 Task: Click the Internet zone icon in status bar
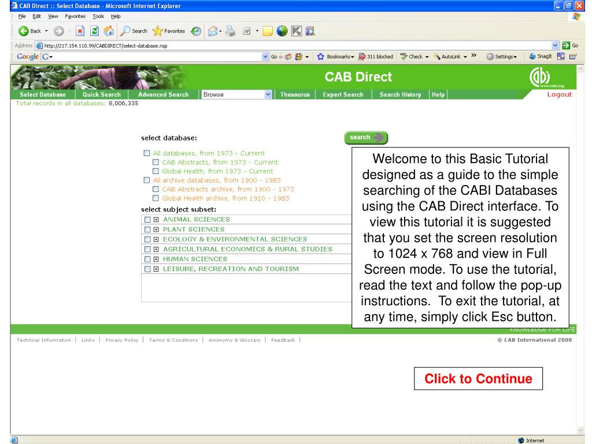pyautogui.click(x=521, y=440)
